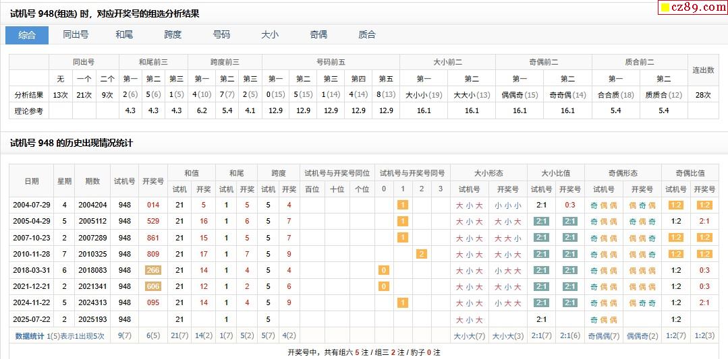Click date 2018-03-31 in the history table
Screen dimensions: 728x359
pos(31,270)
